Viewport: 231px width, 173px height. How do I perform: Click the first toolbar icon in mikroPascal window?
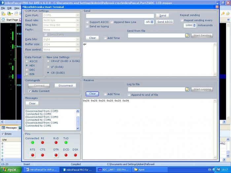click(3, 14)
